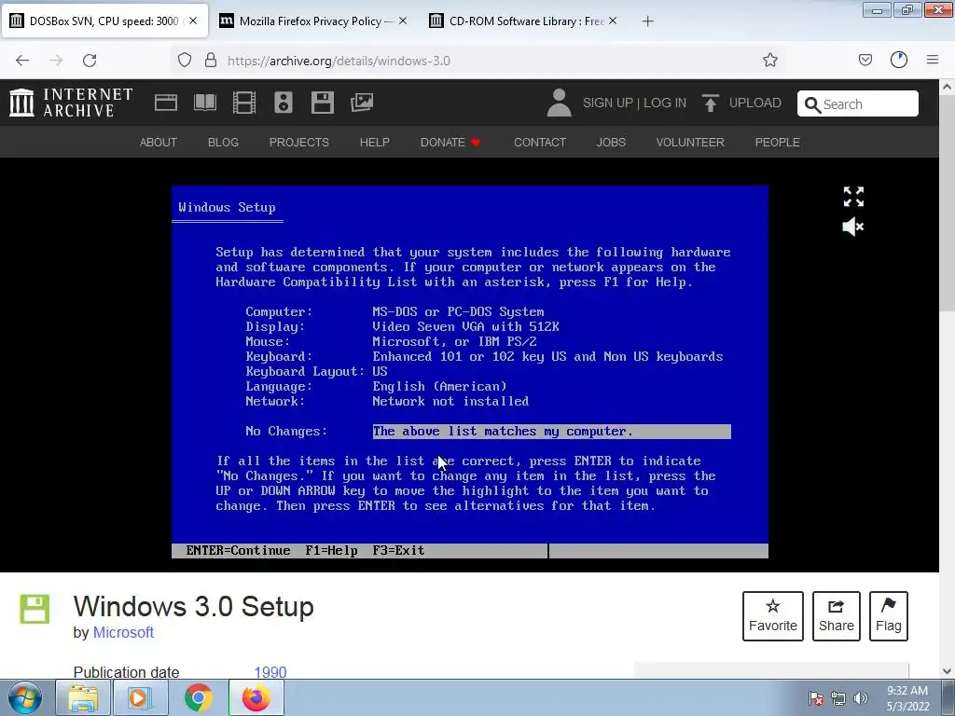The width and height of the screenshot is (955, 716).
Task: Focus the Internet Archive Search field
Action: [858, 103]
